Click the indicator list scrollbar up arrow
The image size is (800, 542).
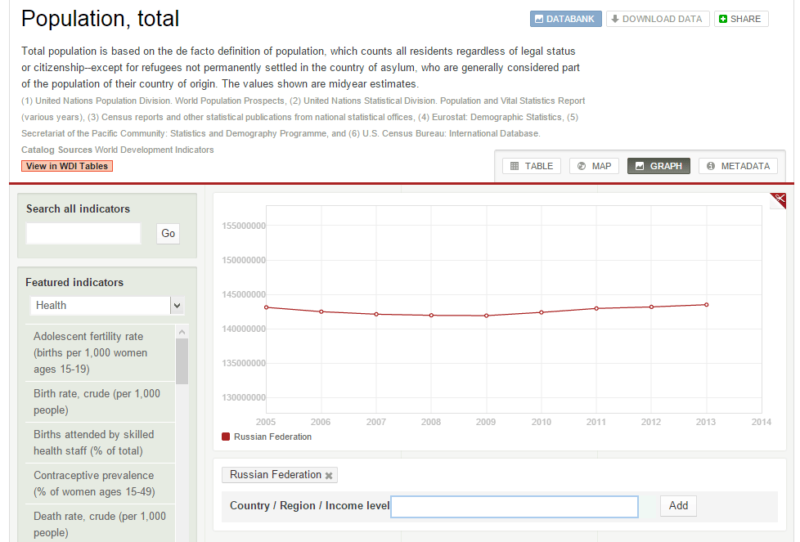pyautogui.click(x=182, y=332)
